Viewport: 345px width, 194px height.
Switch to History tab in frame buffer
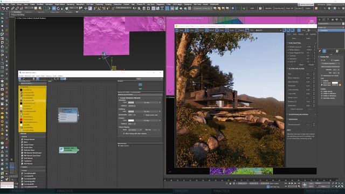pyautogui.click(x=301, y=34)
